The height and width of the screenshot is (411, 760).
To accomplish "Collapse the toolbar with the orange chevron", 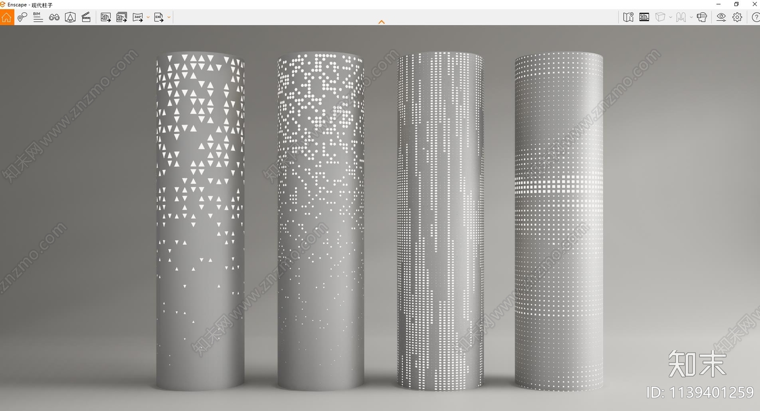I will (381, 22).
